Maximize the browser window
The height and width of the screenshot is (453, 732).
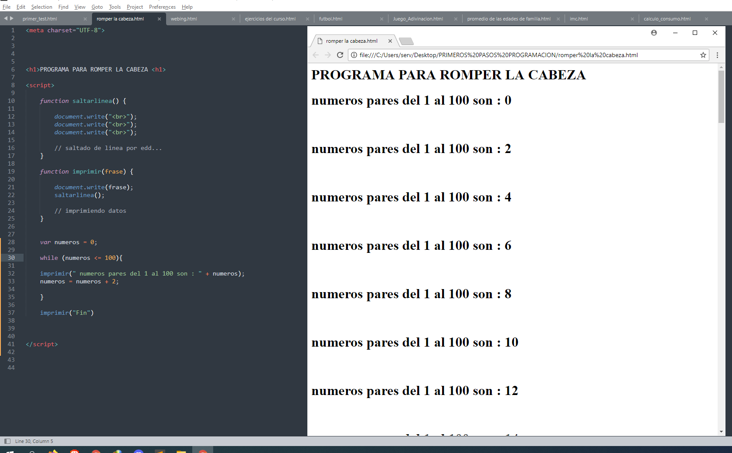tap(695, 33)
